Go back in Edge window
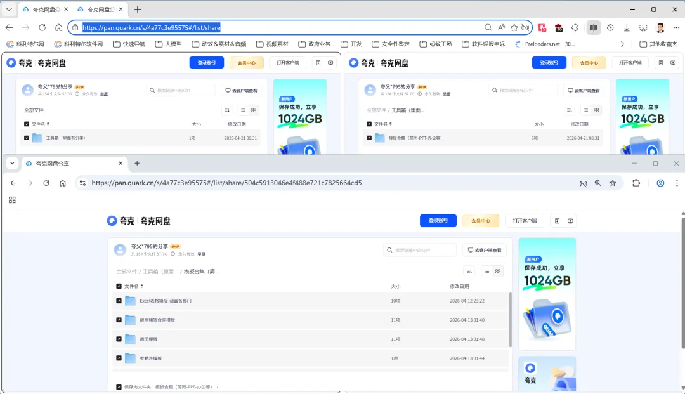 pyautogui.click(x=9, y=27)
